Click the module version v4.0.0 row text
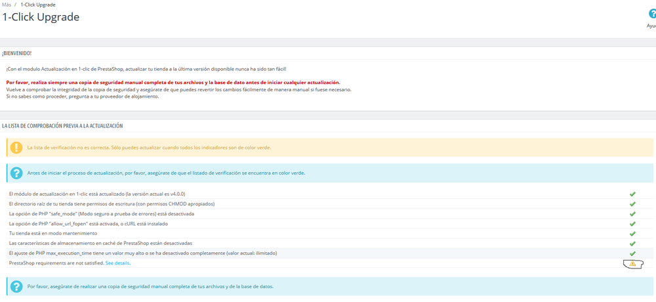Image resolution: width=656 pixels, height=302 pixels. tap(97, 194)
